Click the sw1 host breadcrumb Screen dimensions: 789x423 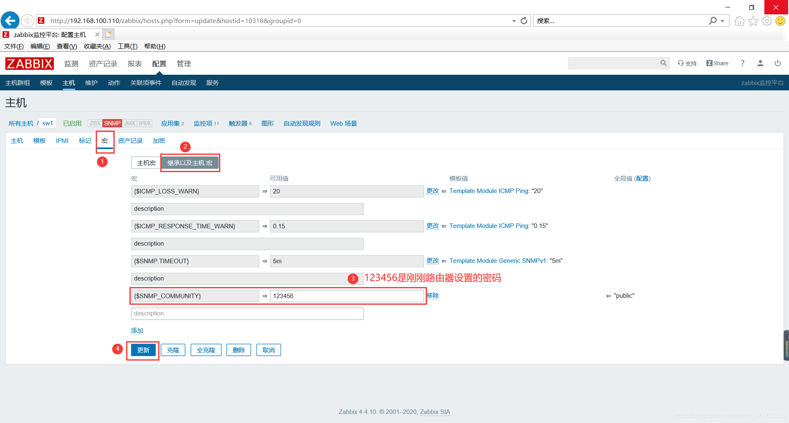point(47,123)
